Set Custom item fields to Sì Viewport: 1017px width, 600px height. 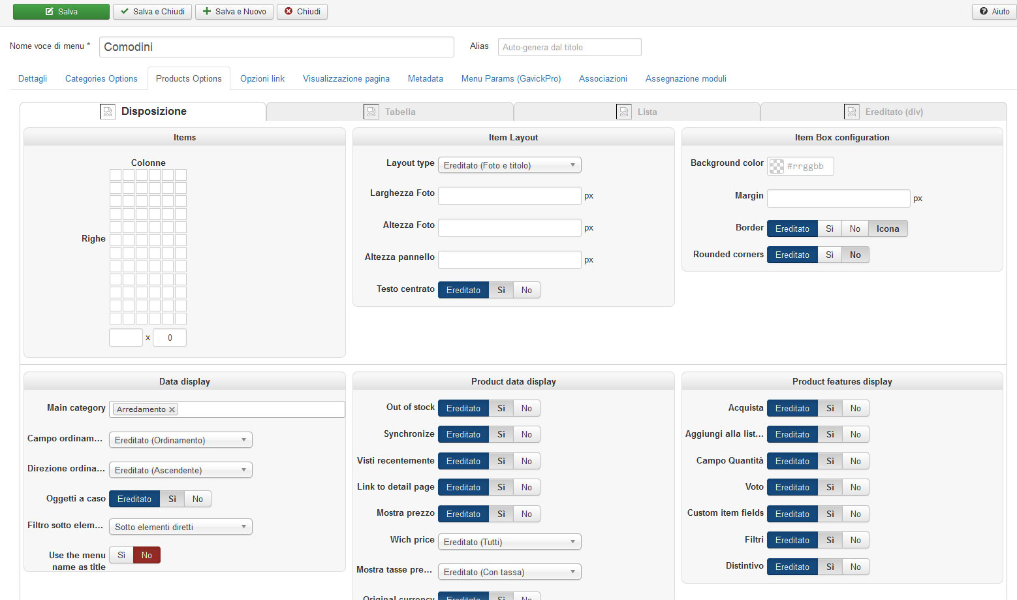[x=830, y=514]
